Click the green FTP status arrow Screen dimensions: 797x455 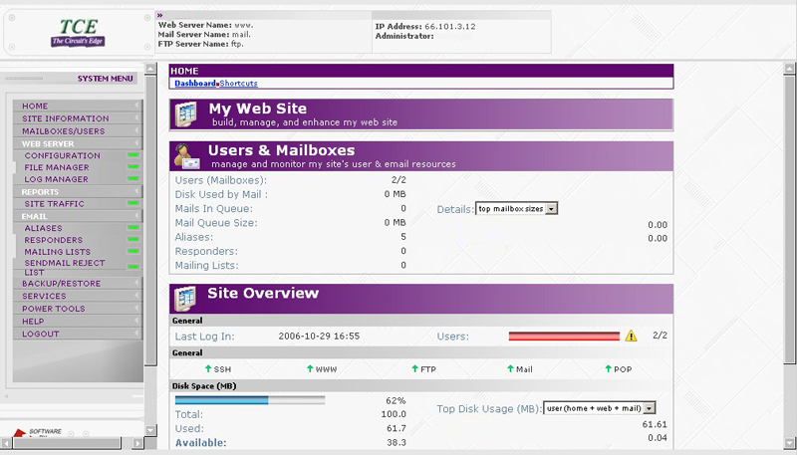pos(414,369)
